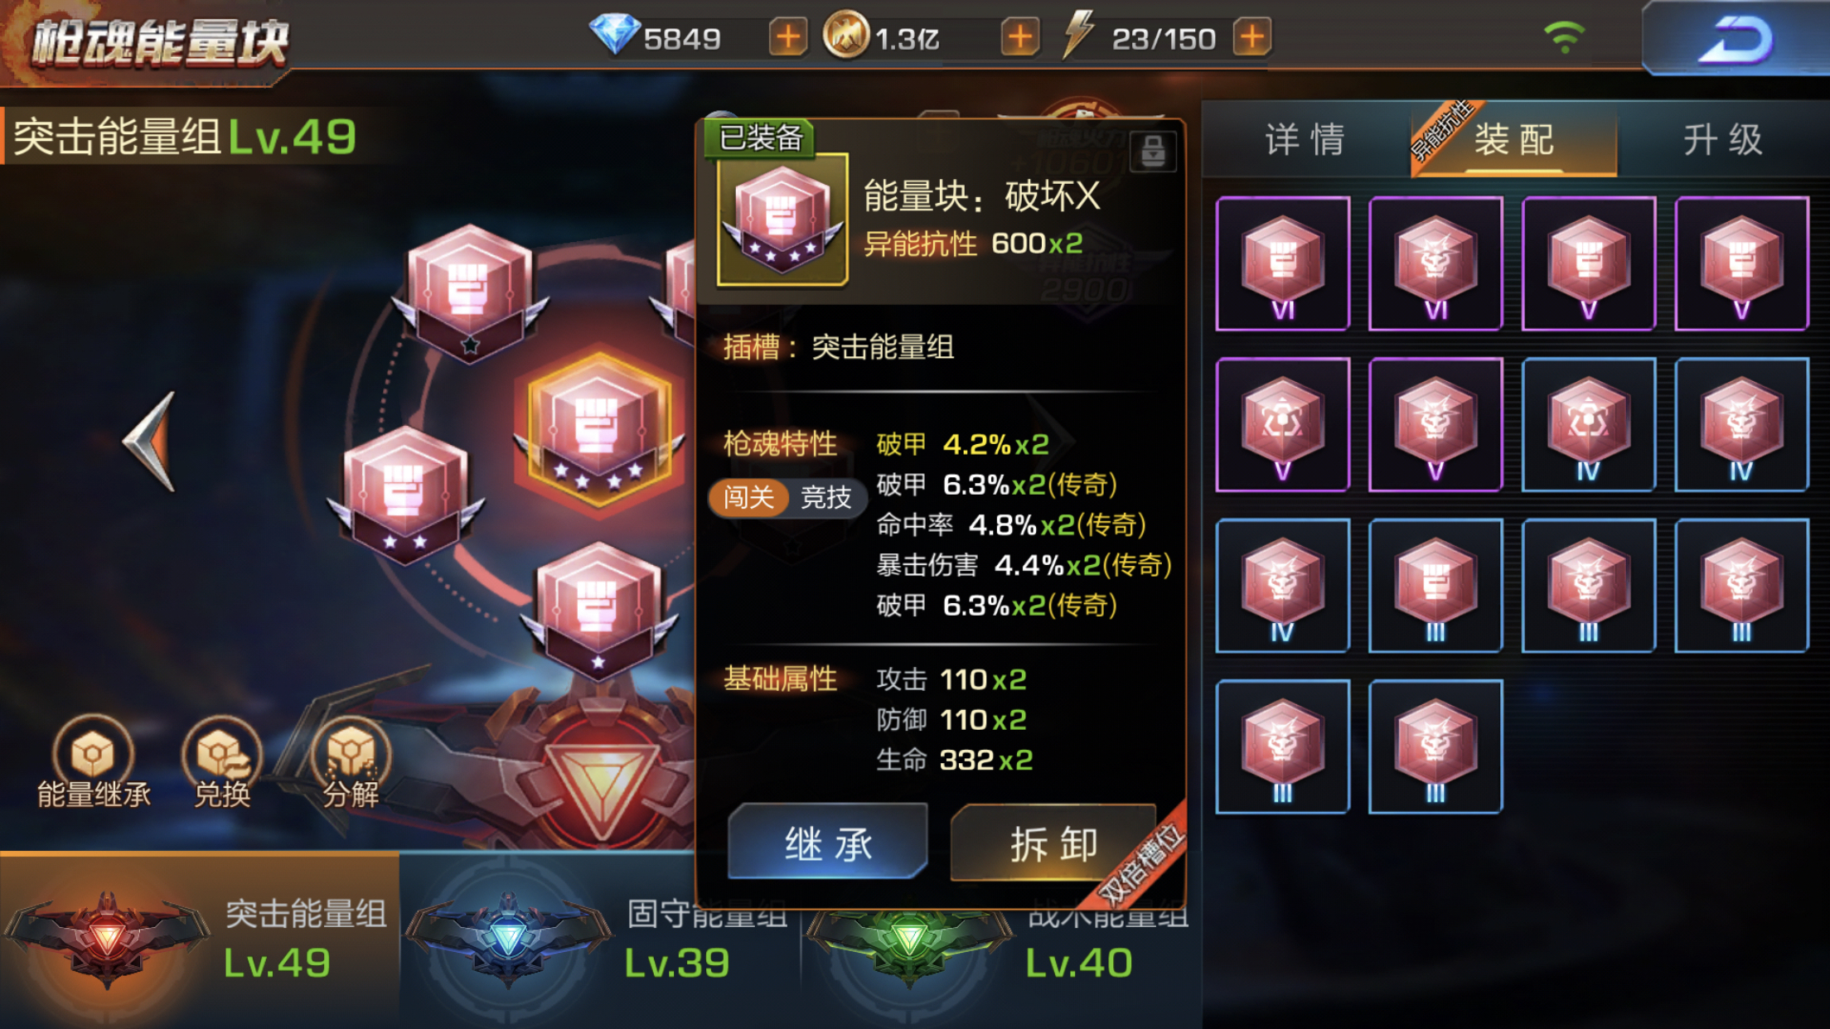Add lightning energy with the plus button
1830x1029 pixels.
pos(1252,37)
